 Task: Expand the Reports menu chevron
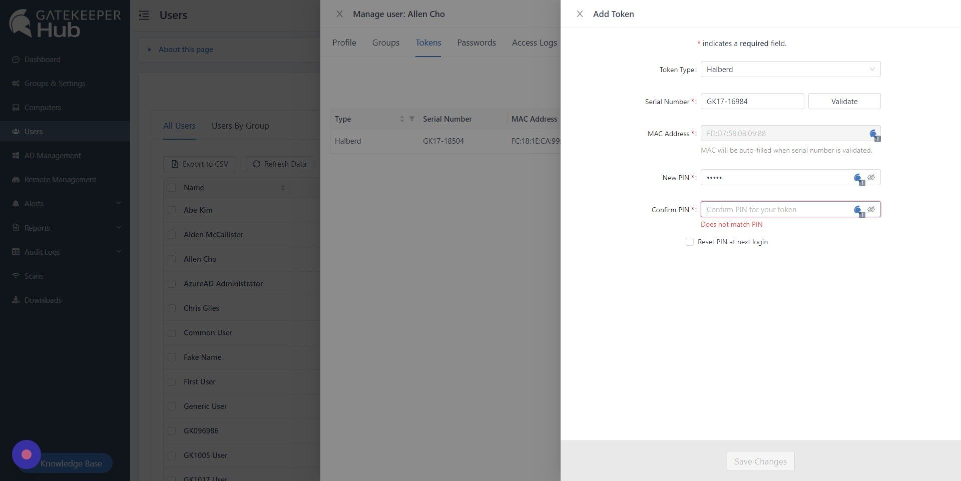[119, 228]
